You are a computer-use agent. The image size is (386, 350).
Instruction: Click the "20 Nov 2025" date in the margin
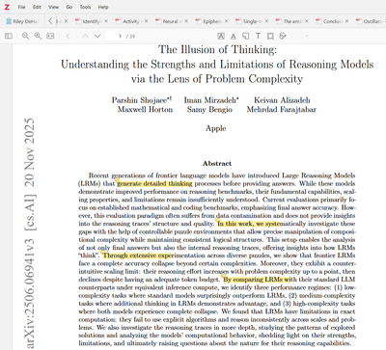tap(30, 152)
